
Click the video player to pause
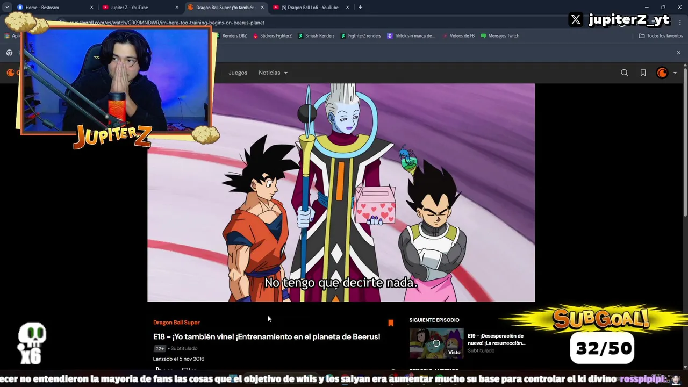click(x=341, y=192)
